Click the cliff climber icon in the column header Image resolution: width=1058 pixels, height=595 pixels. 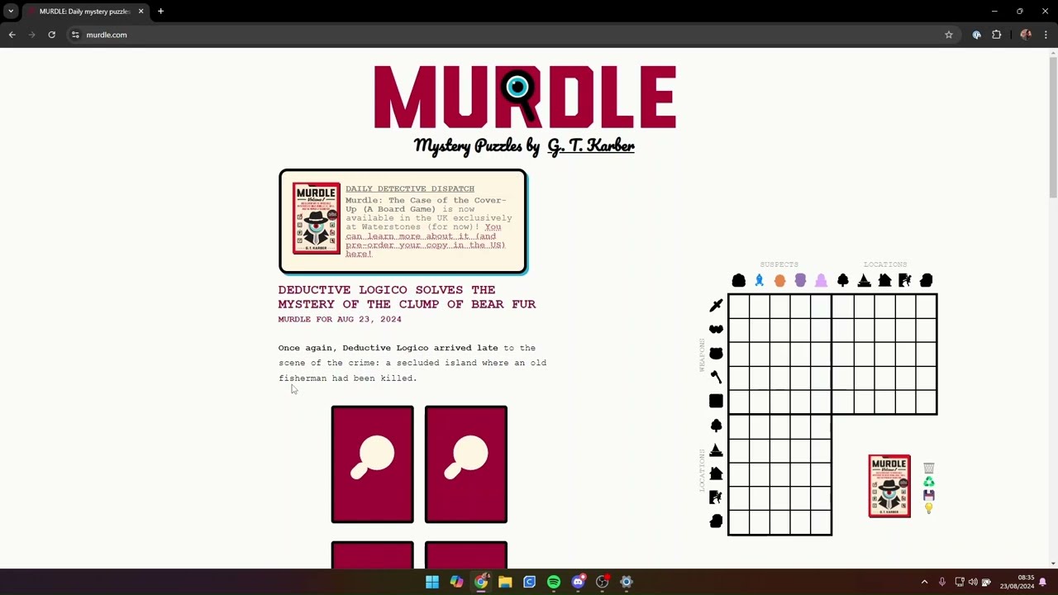pos(905,281)
